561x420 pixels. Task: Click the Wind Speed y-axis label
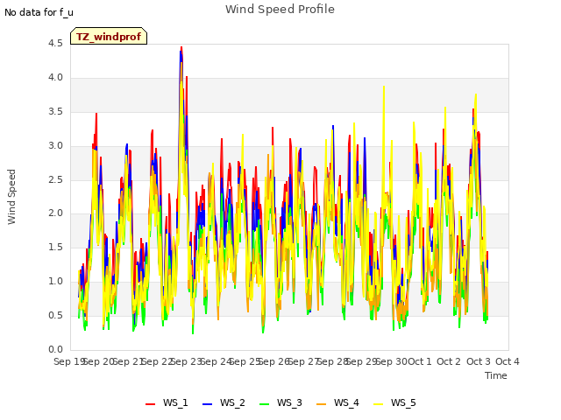(11, 197)
